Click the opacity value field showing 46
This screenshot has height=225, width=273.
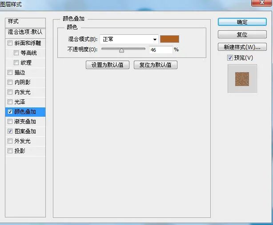[161, 50]
